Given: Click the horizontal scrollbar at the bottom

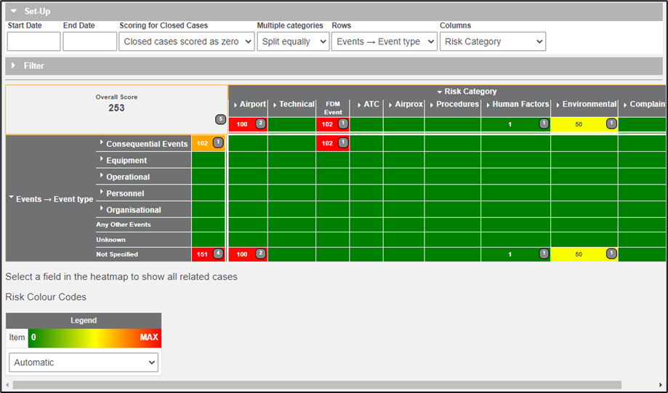Looking at the screenshot, I should pyautogui.click(x=316, y=384).
